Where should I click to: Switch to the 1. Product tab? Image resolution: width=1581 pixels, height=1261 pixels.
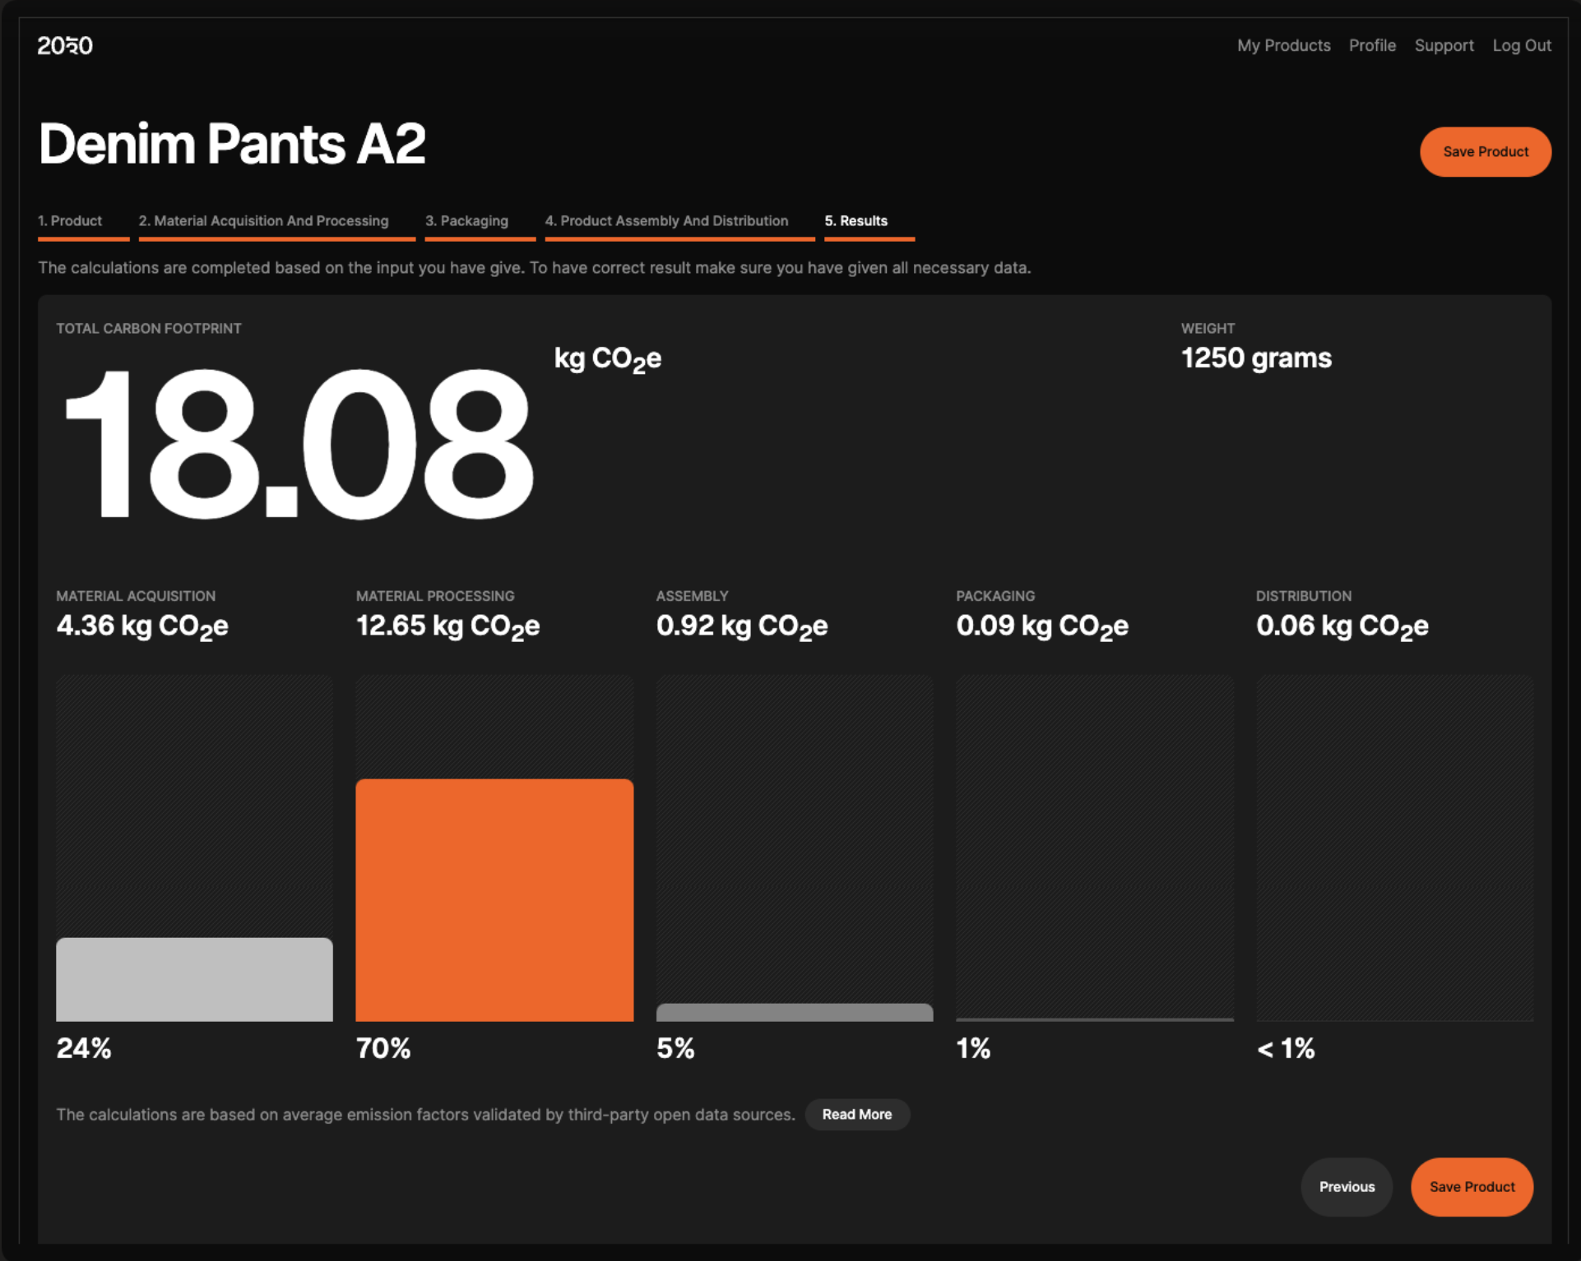point(70,220)
